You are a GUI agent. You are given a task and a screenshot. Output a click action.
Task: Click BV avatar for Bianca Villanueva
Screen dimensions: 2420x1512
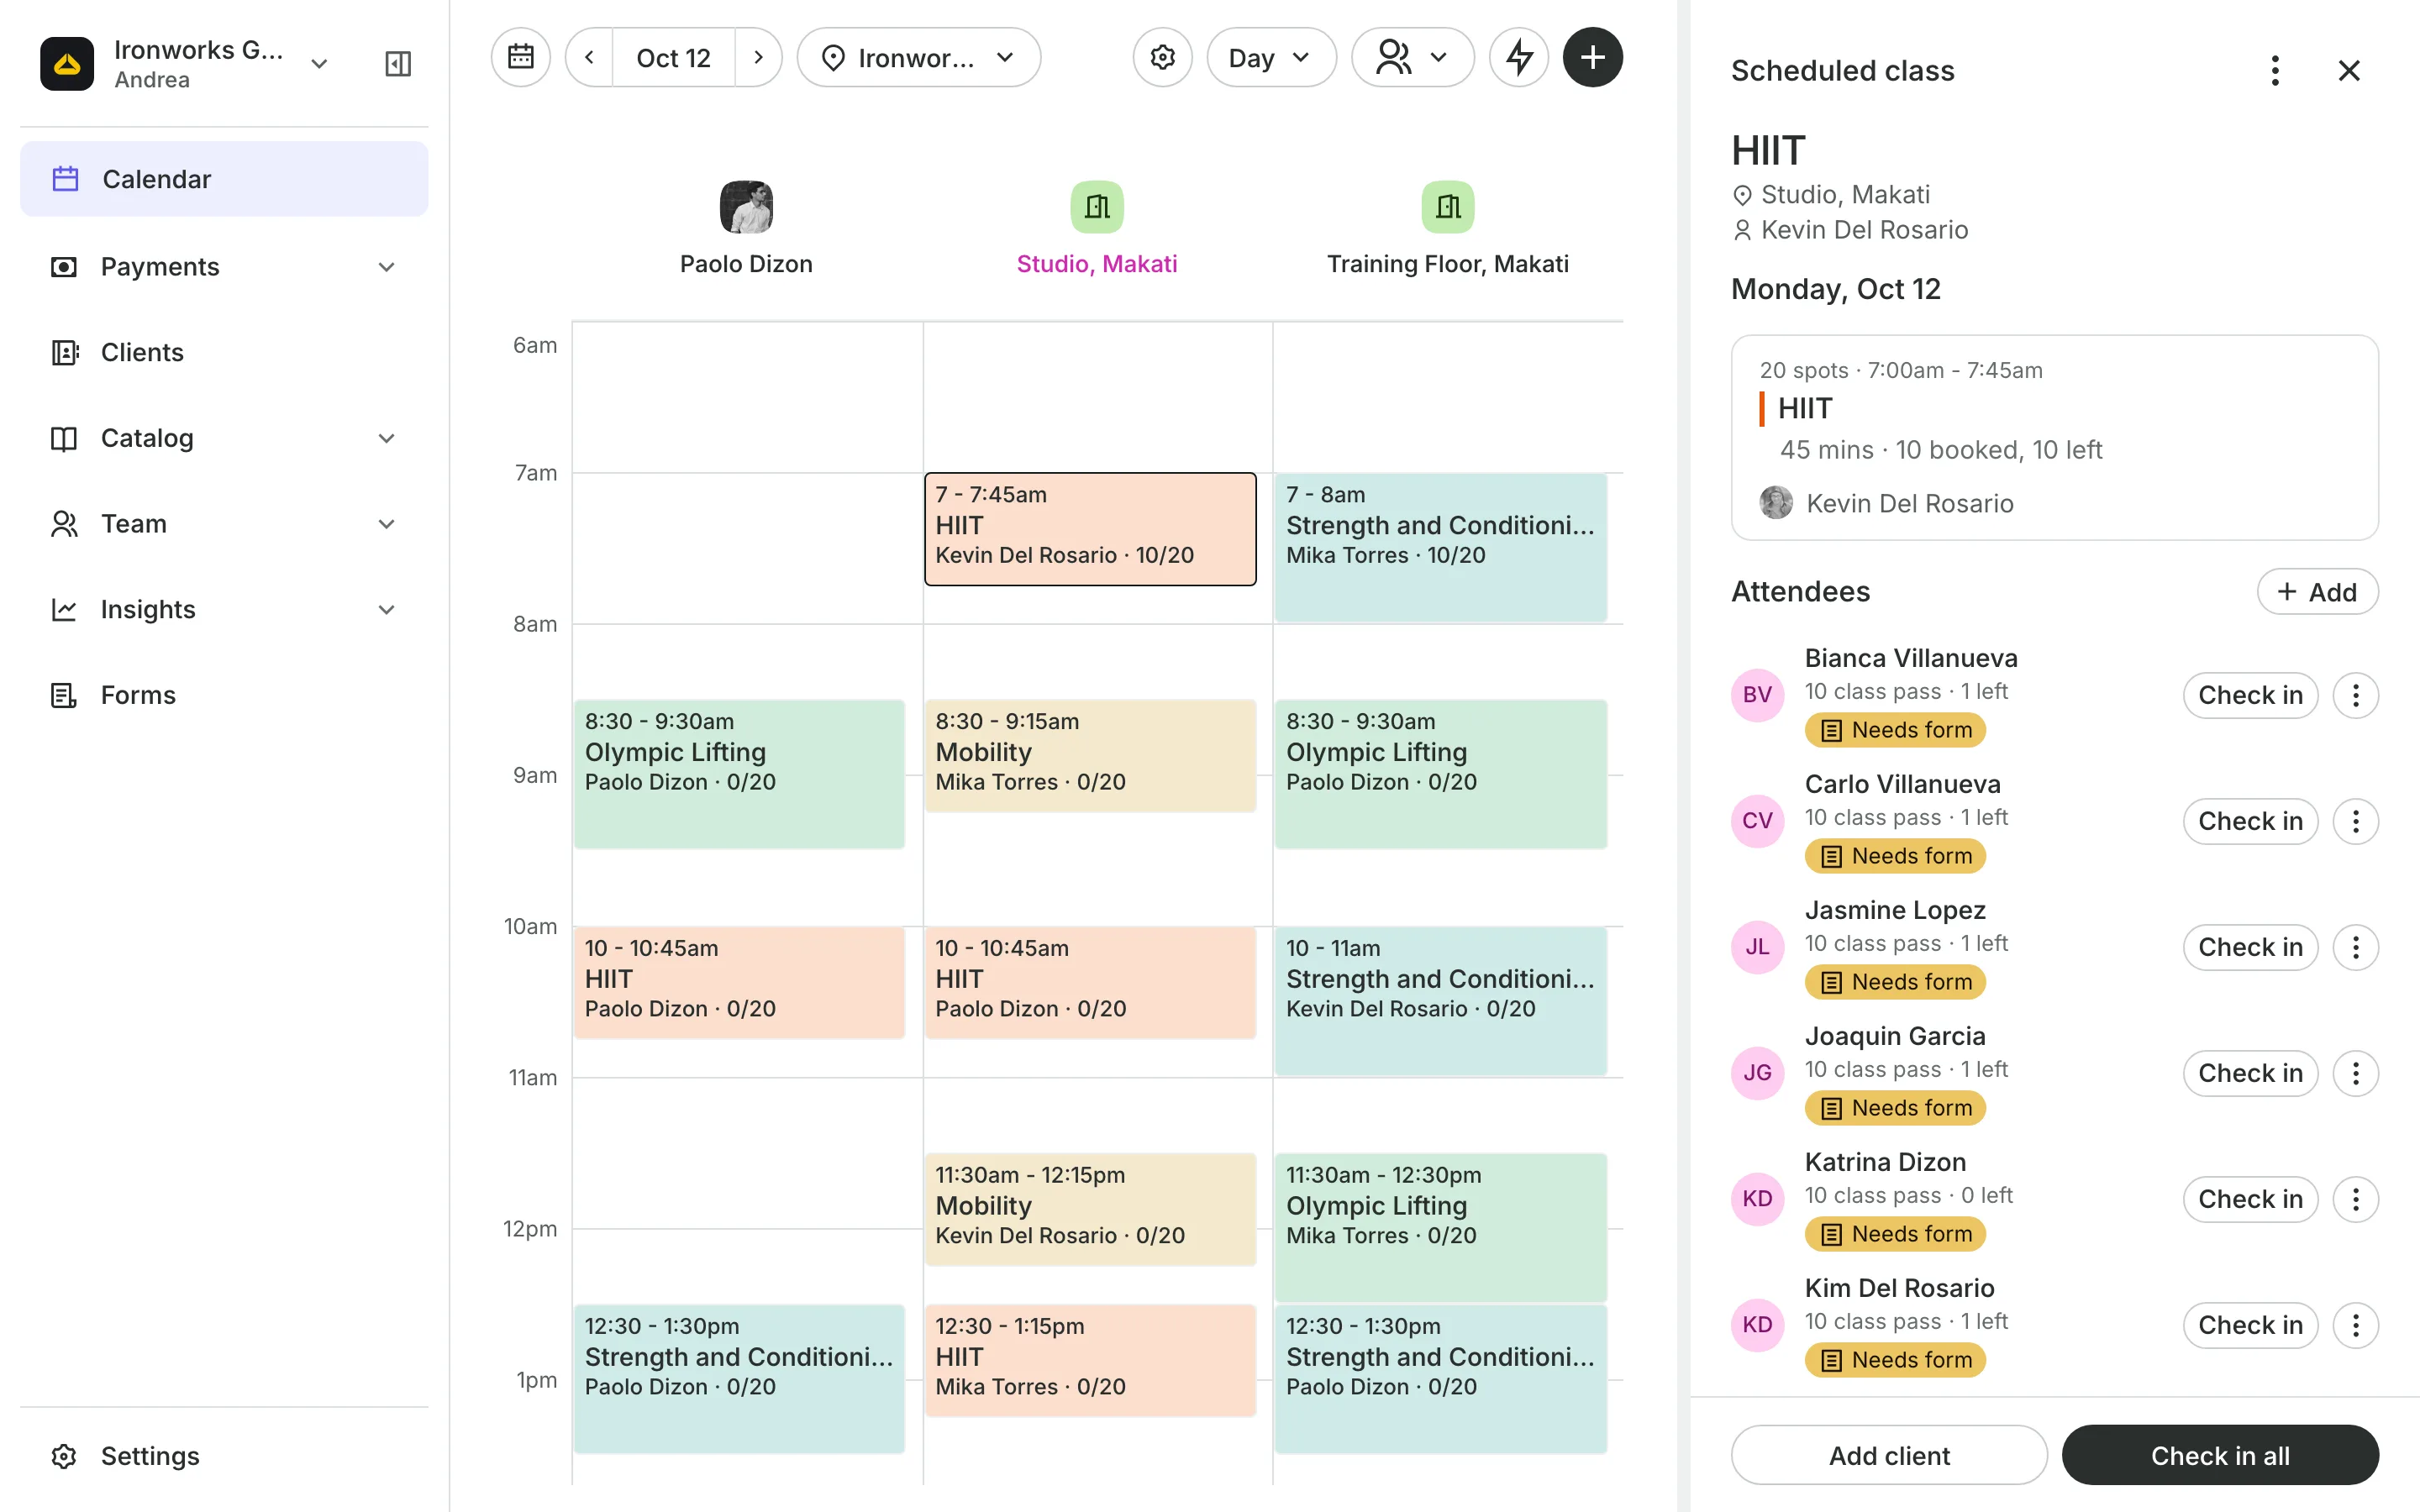point(1757,695)
